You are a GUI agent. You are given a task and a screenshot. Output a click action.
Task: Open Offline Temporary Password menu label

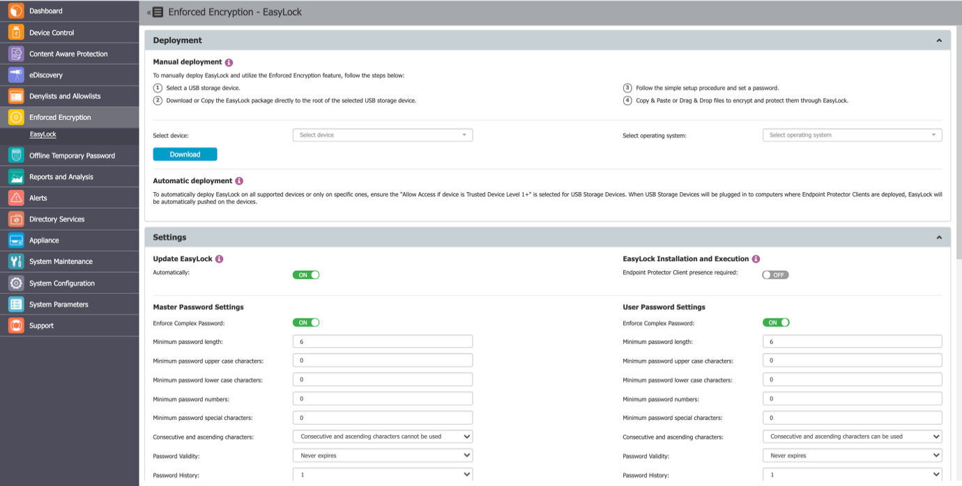[72, 156]
